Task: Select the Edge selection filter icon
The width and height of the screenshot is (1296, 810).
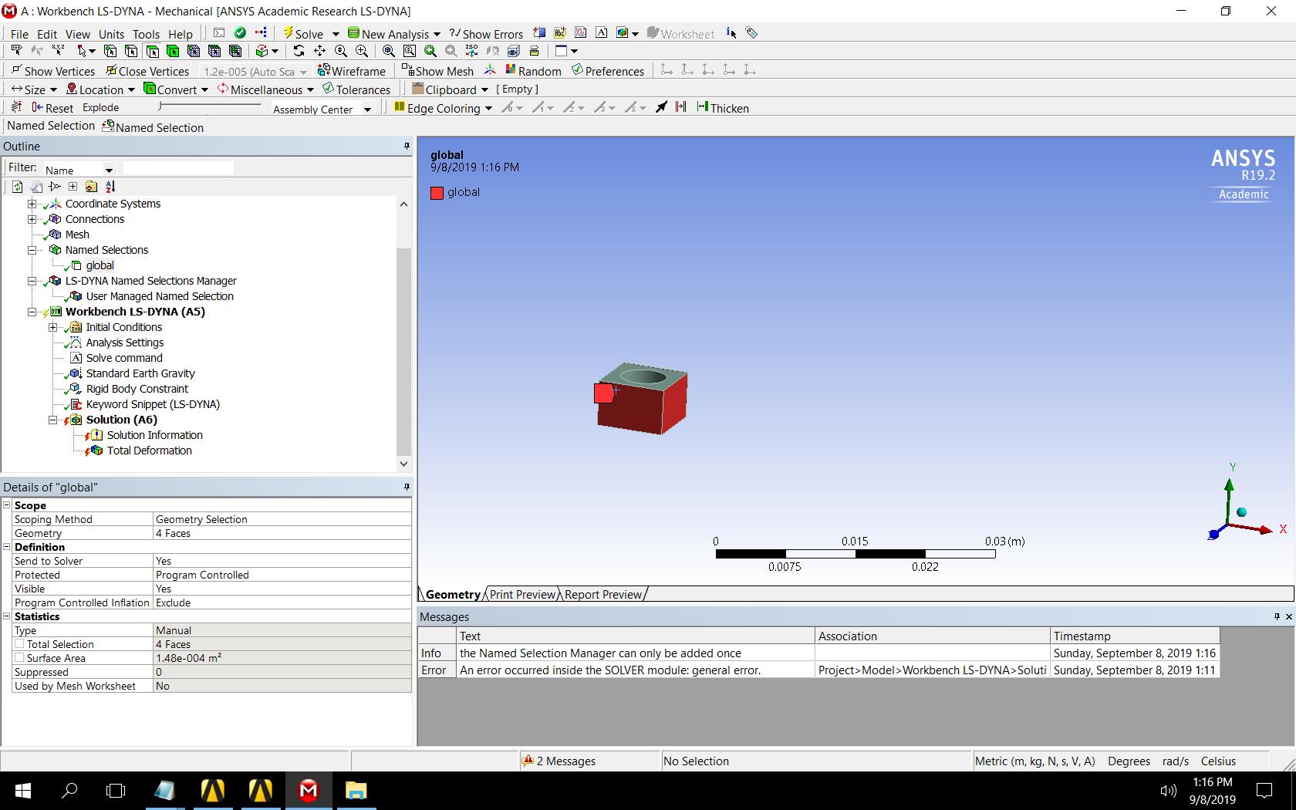Action: [131, 51]
